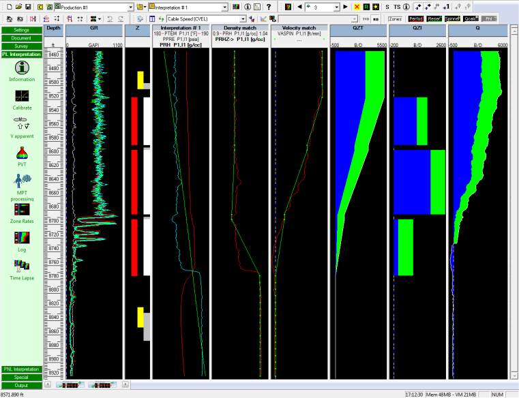Open the Document panel tab
Screen dimensions: 519x398
(x=22, y=38)
